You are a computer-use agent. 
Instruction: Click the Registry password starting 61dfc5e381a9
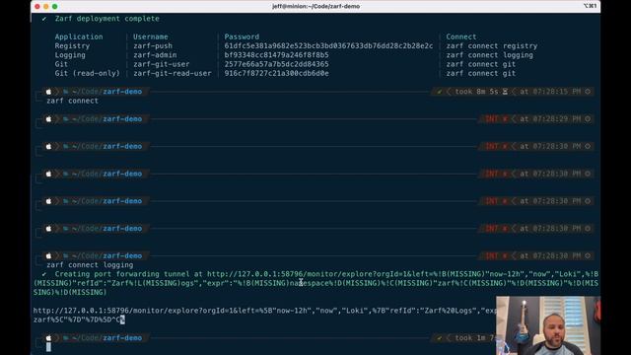328,46
